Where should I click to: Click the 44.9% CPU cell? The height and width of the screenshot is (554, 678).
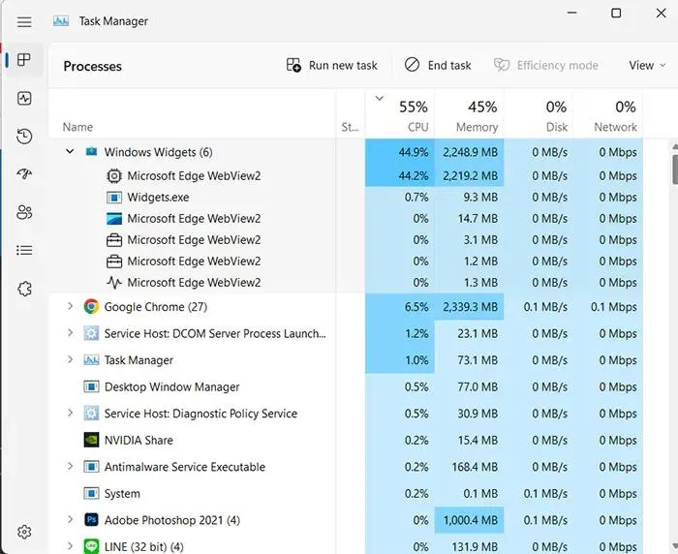tap(400, 152)
